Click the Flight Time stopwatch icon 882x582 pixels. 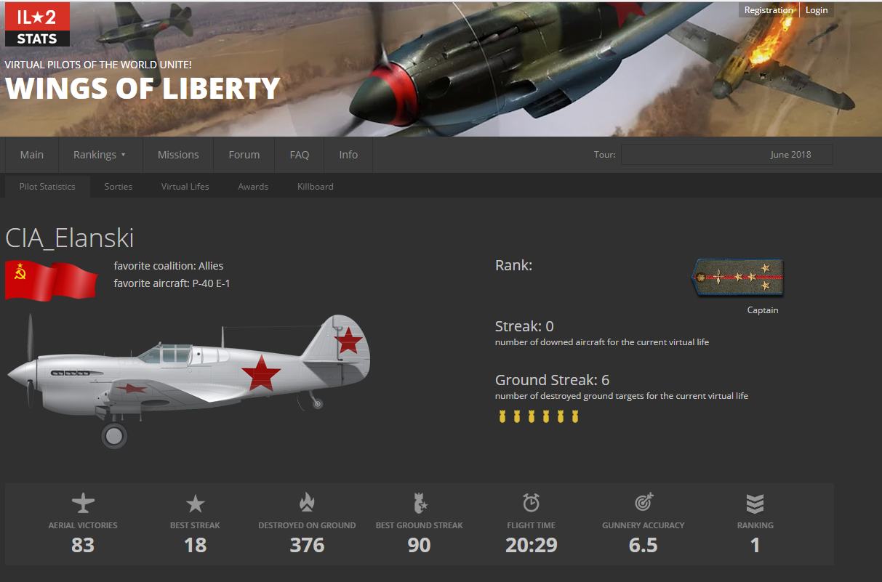click(x=532, y=503)
